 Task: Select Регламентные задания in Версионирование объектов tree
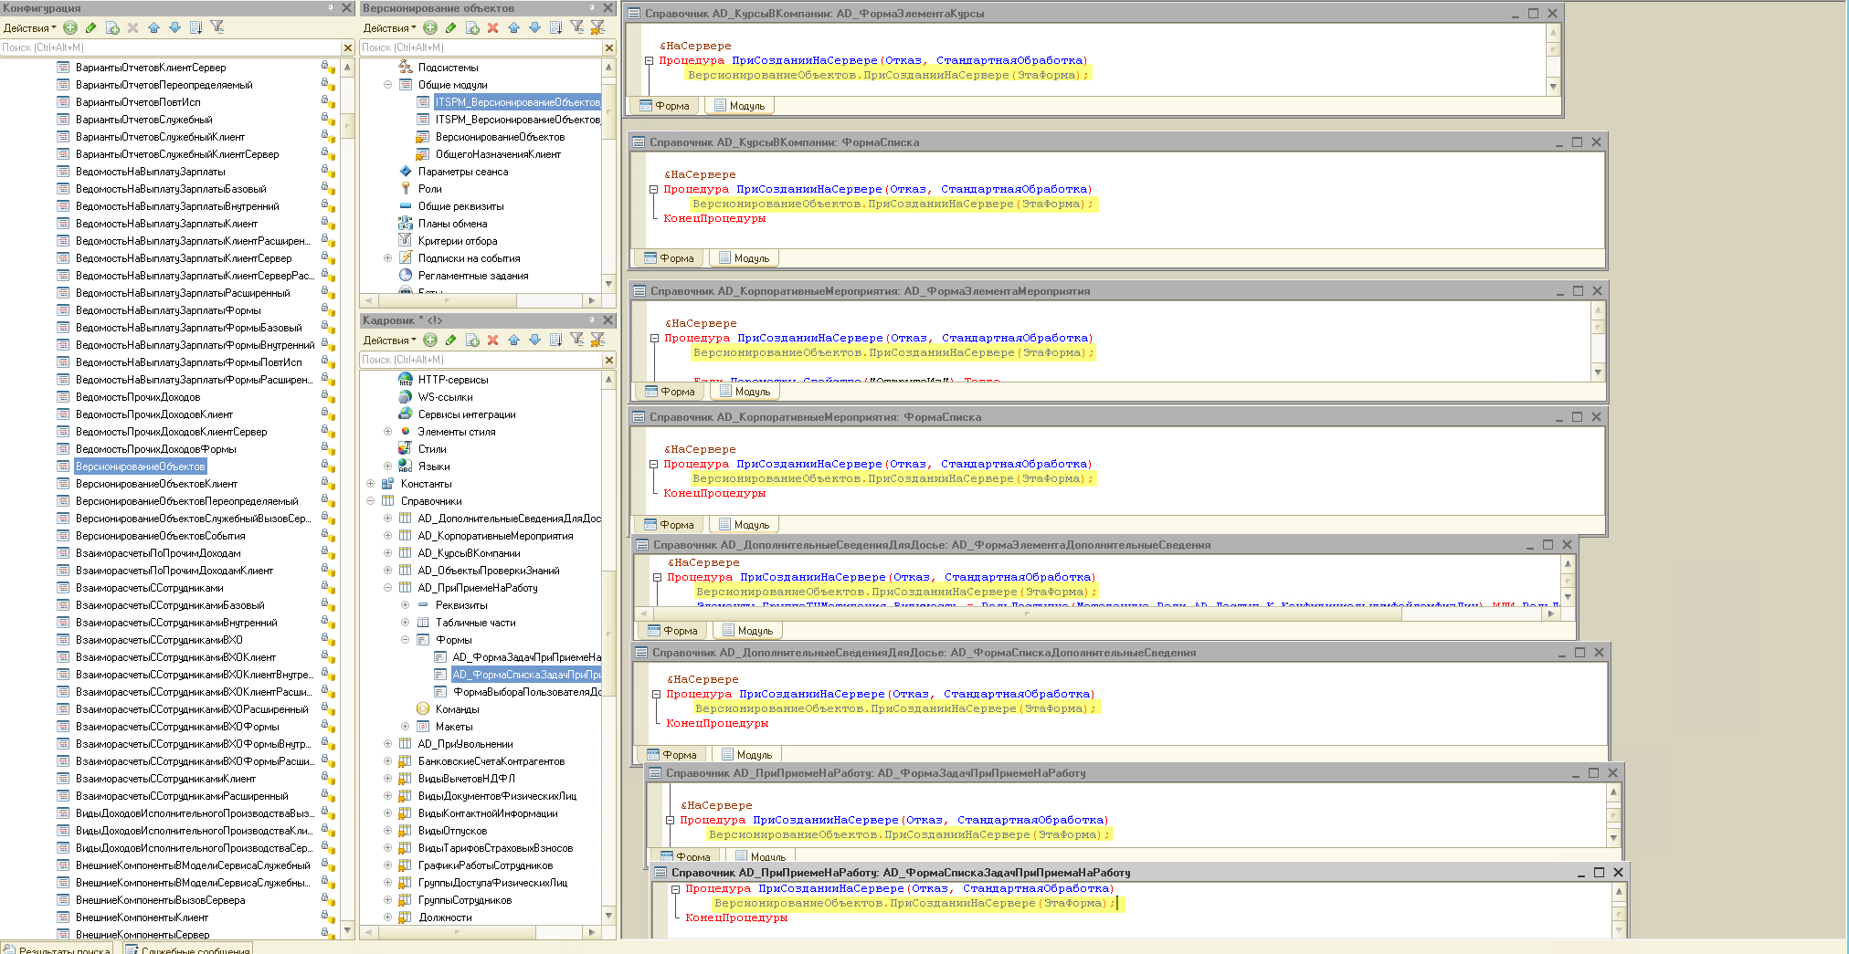pos(473,276)
